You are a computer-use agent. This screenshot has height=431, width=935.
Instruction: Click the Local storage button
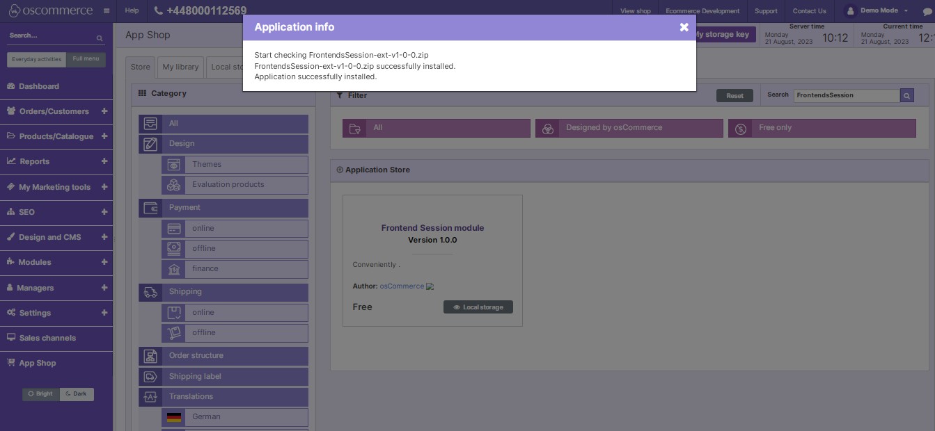point(478,307)
